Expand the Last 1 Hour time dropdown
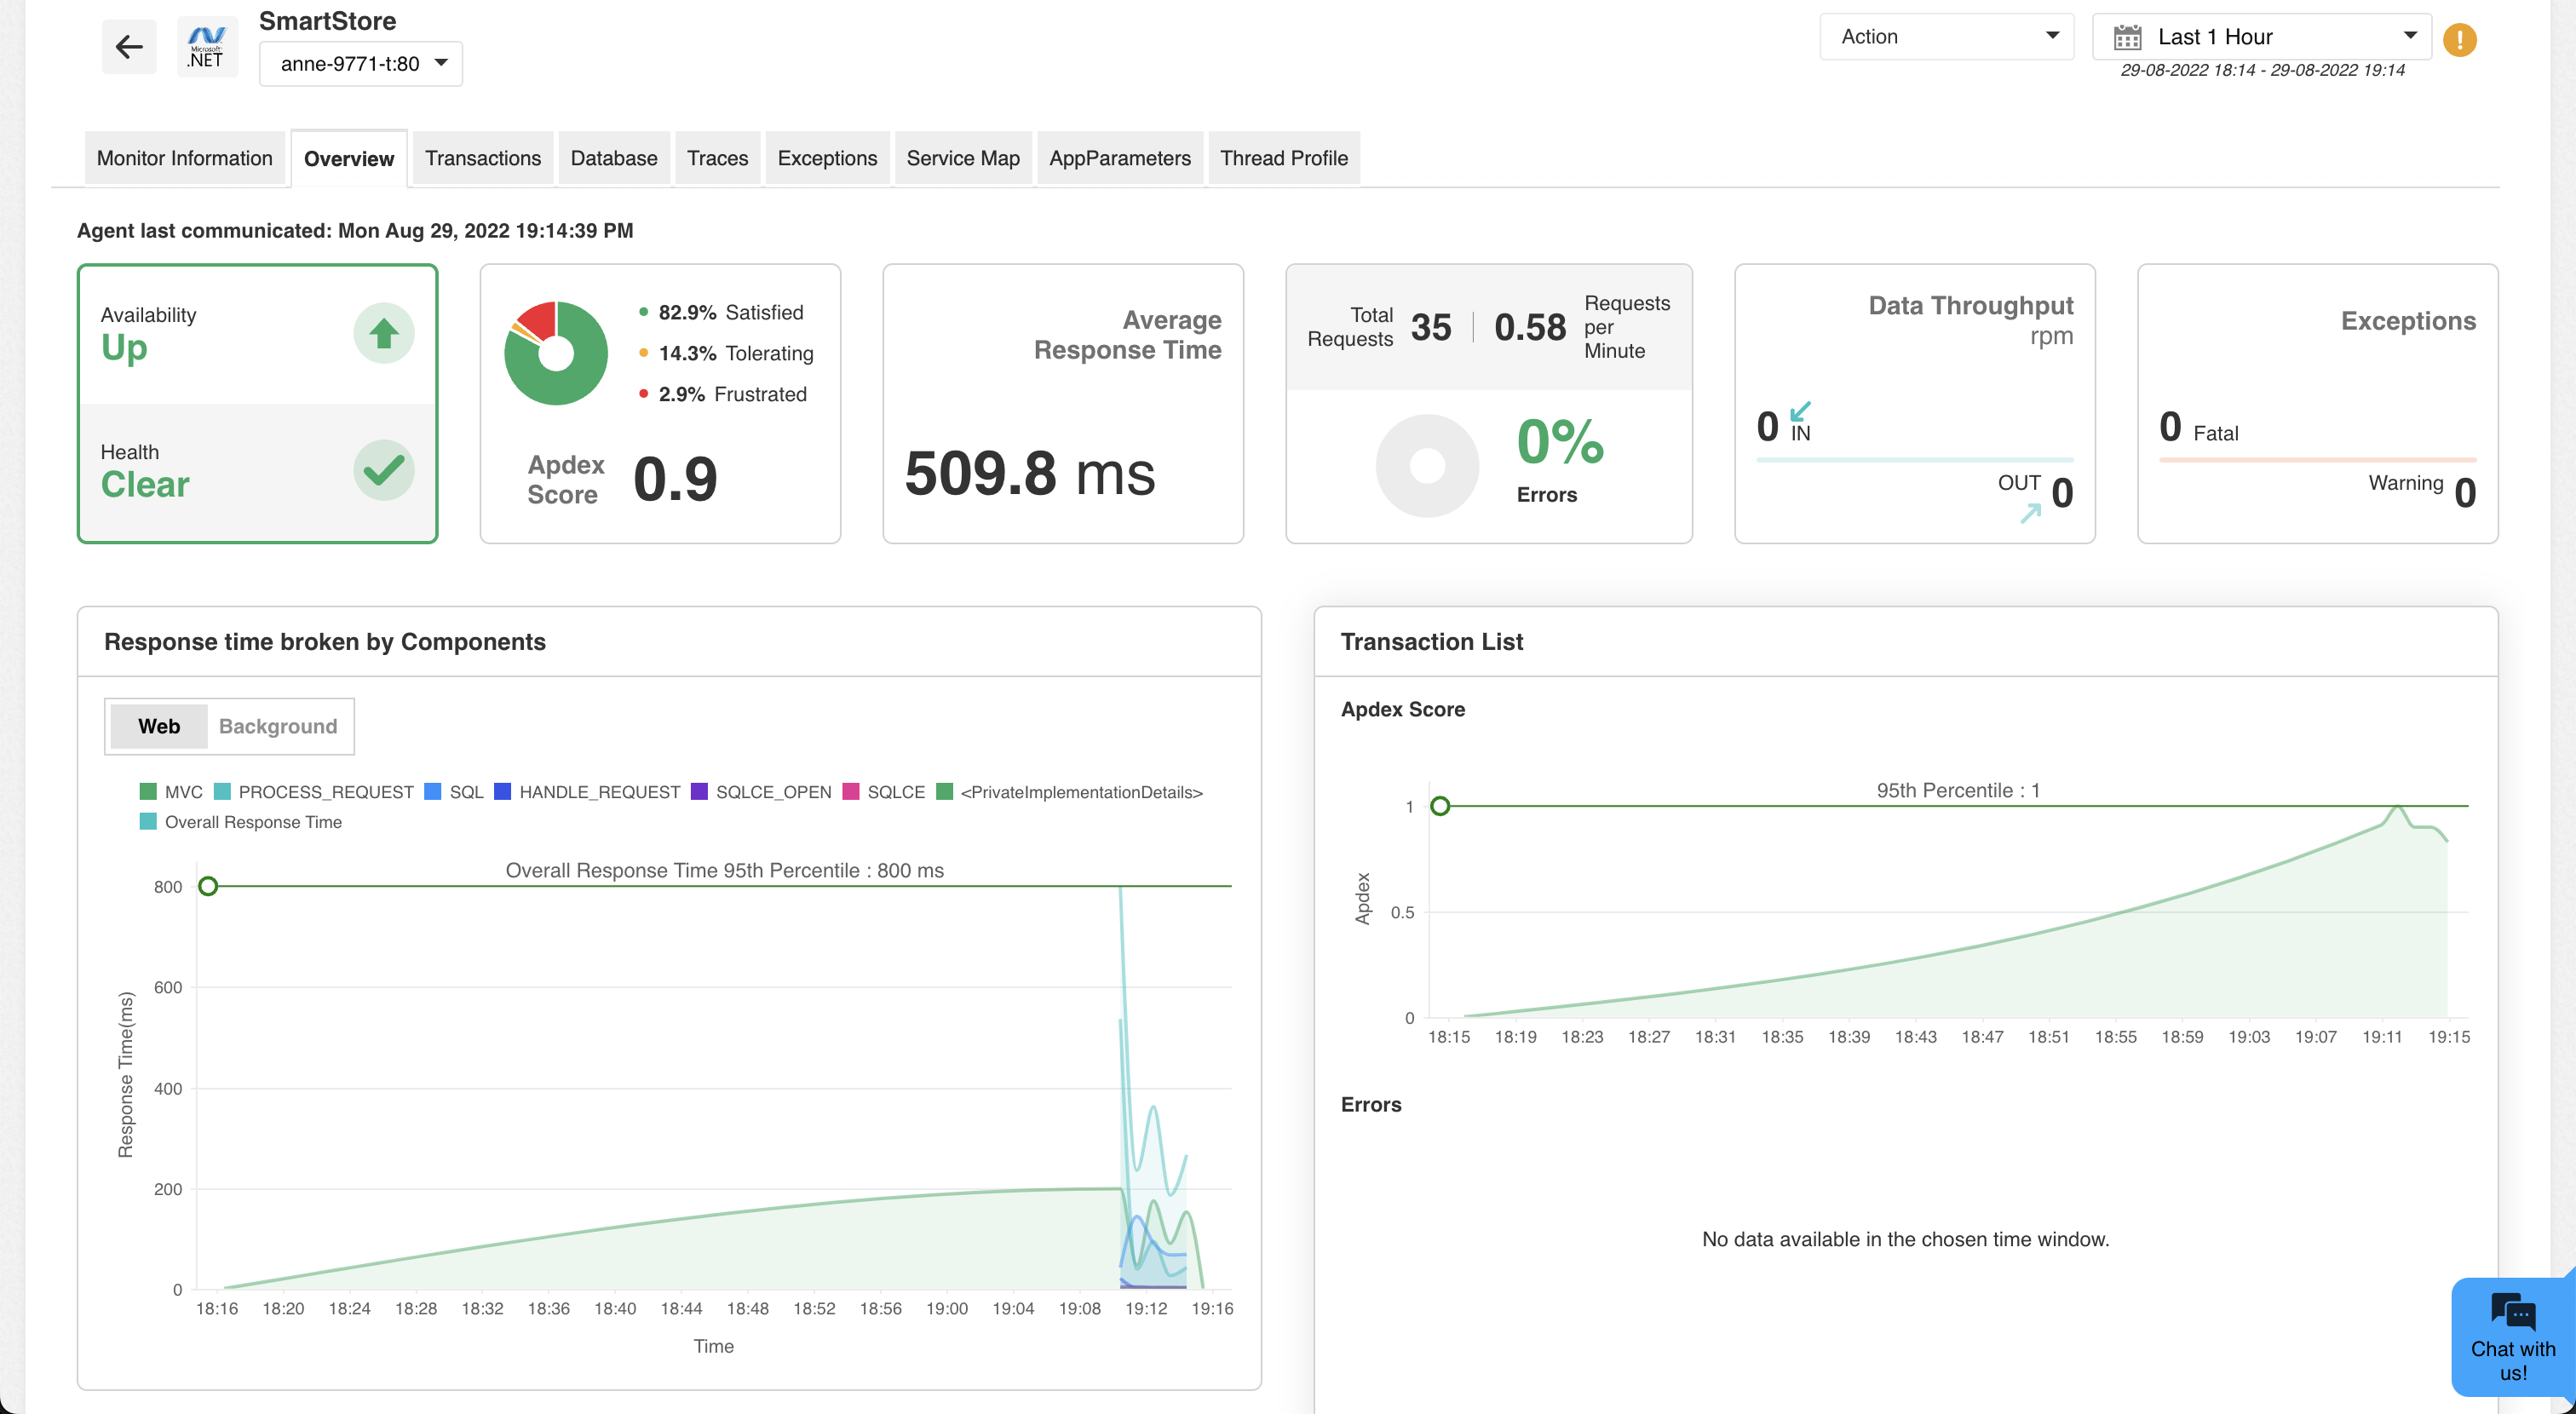 [2262, 37]
